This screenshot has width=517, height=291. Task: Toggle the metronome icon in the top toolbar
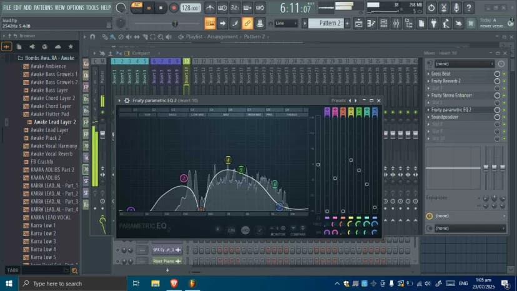click(x=210, y=7)
